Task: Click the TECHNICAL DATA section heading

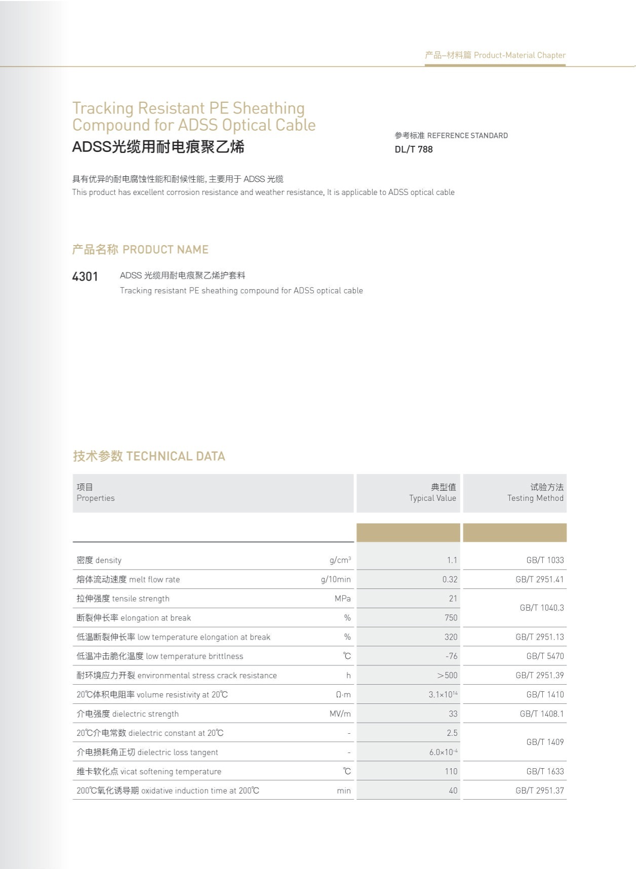Action: (x=149, y=456)
